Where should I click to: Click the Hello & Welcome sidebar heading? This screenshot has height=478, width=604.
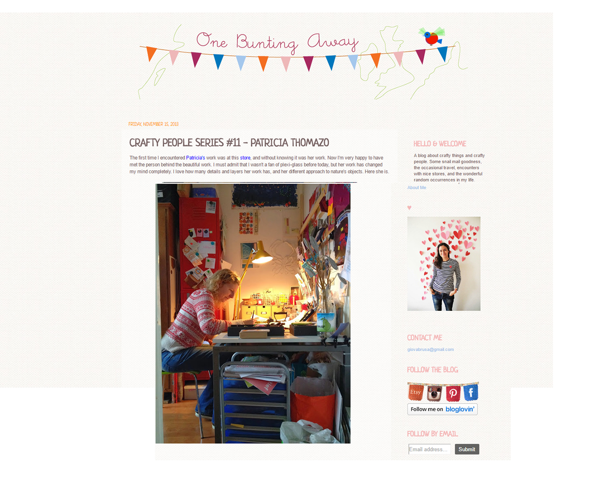pos(440,144)
